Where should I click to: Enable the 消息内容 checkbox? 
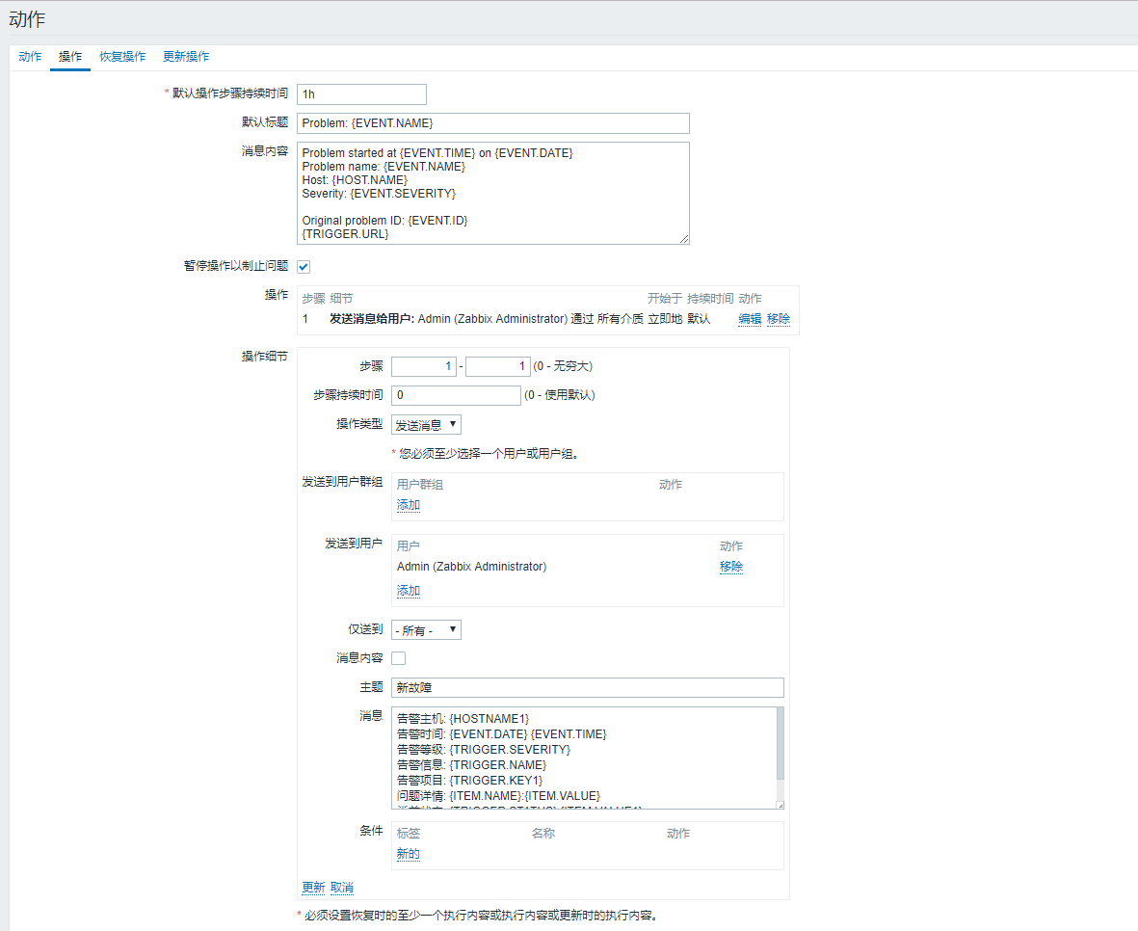click(x=398, y=658)
